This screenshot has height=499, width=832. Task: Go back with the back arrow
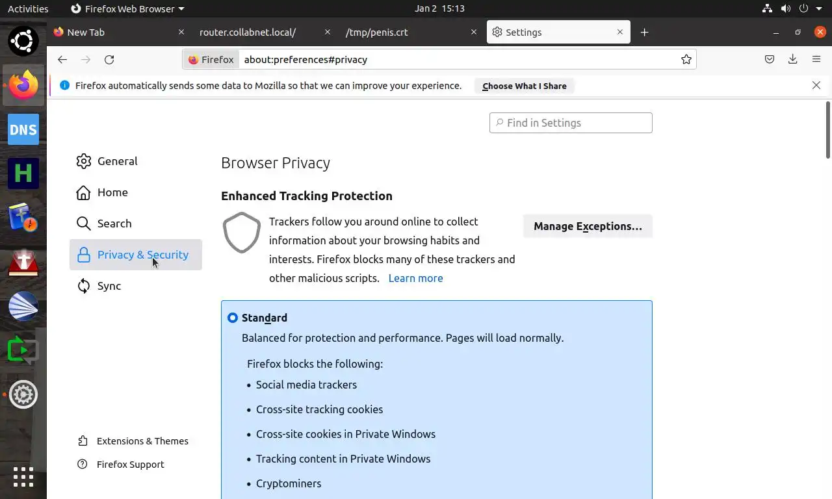click(x=62, y=60)
